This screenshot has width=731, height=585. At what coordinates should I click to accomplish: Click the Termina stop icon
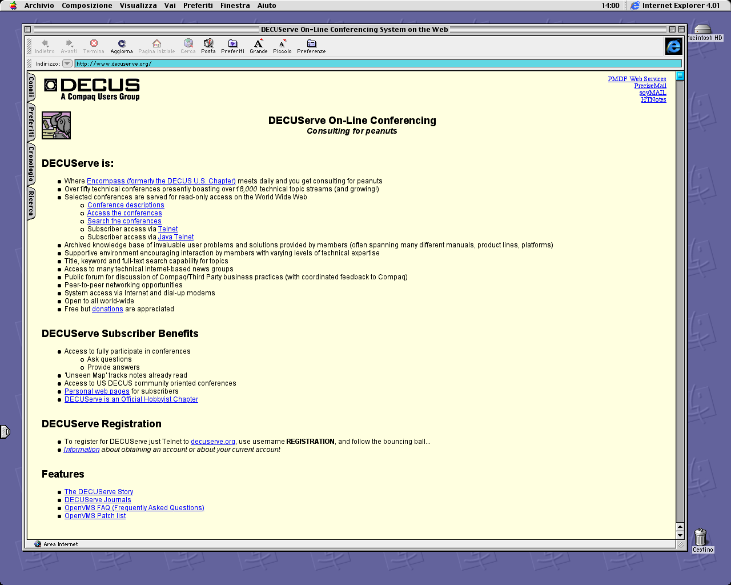[x=94, y=43]
